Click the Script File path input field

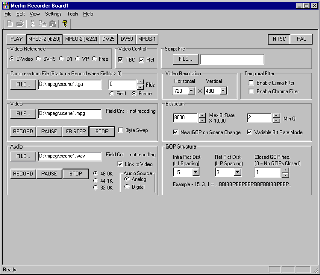[232, 59]
